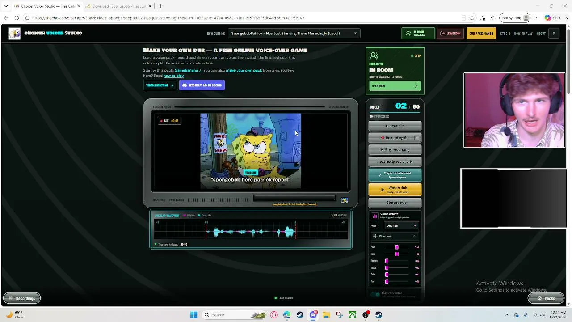Image resolution: width=572 pixels, height=322 pixels.
Task: Click the Steam icon next to Edge in the taskbar
Action: [300, 315]
